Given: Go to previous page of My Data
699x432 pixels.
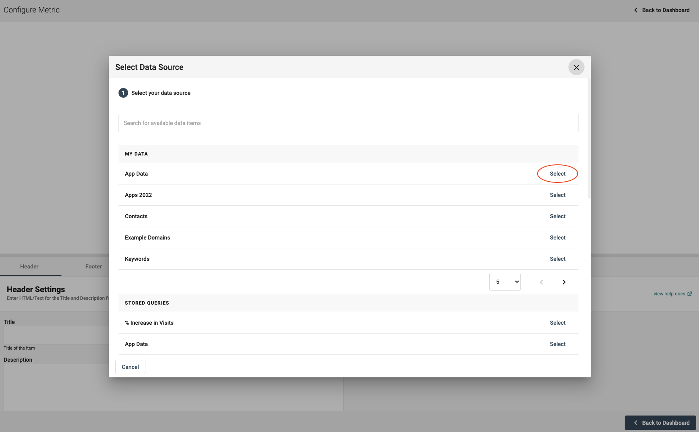Looking at the screenshot, I should pos(541,282).
